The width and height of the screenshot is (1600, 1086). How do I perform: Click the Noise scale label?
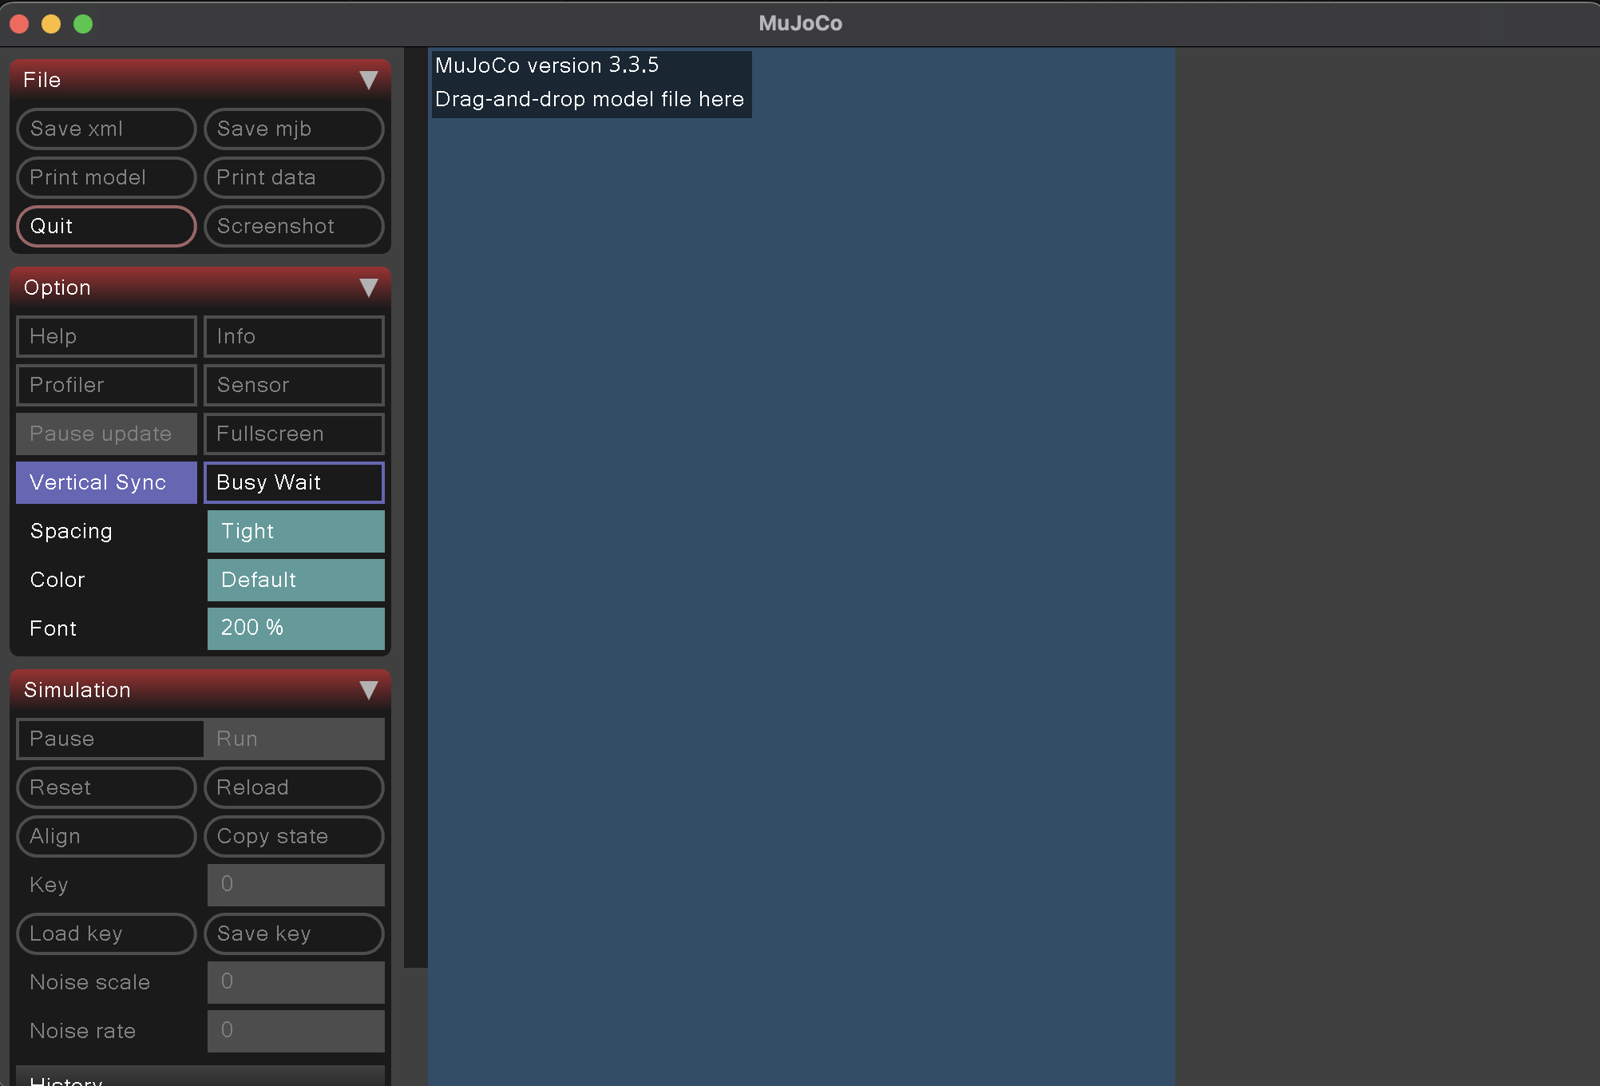[90, 982]
